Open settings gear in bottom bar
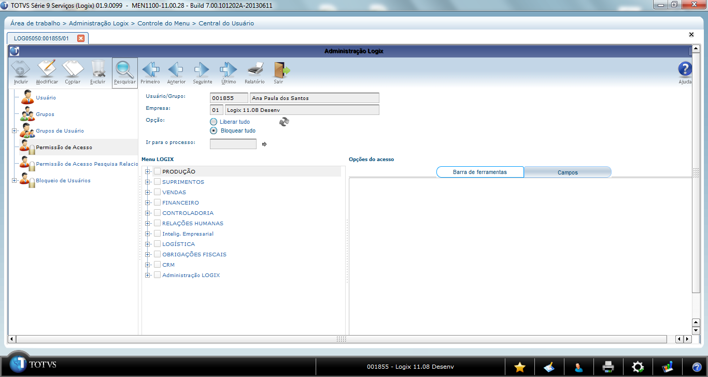Screen dimensions: 708x377 tap(638, 367)
